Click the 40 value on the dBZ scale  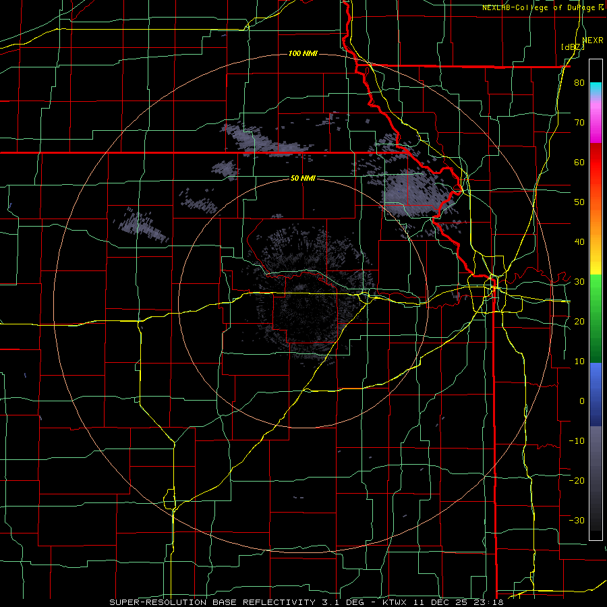579,242
